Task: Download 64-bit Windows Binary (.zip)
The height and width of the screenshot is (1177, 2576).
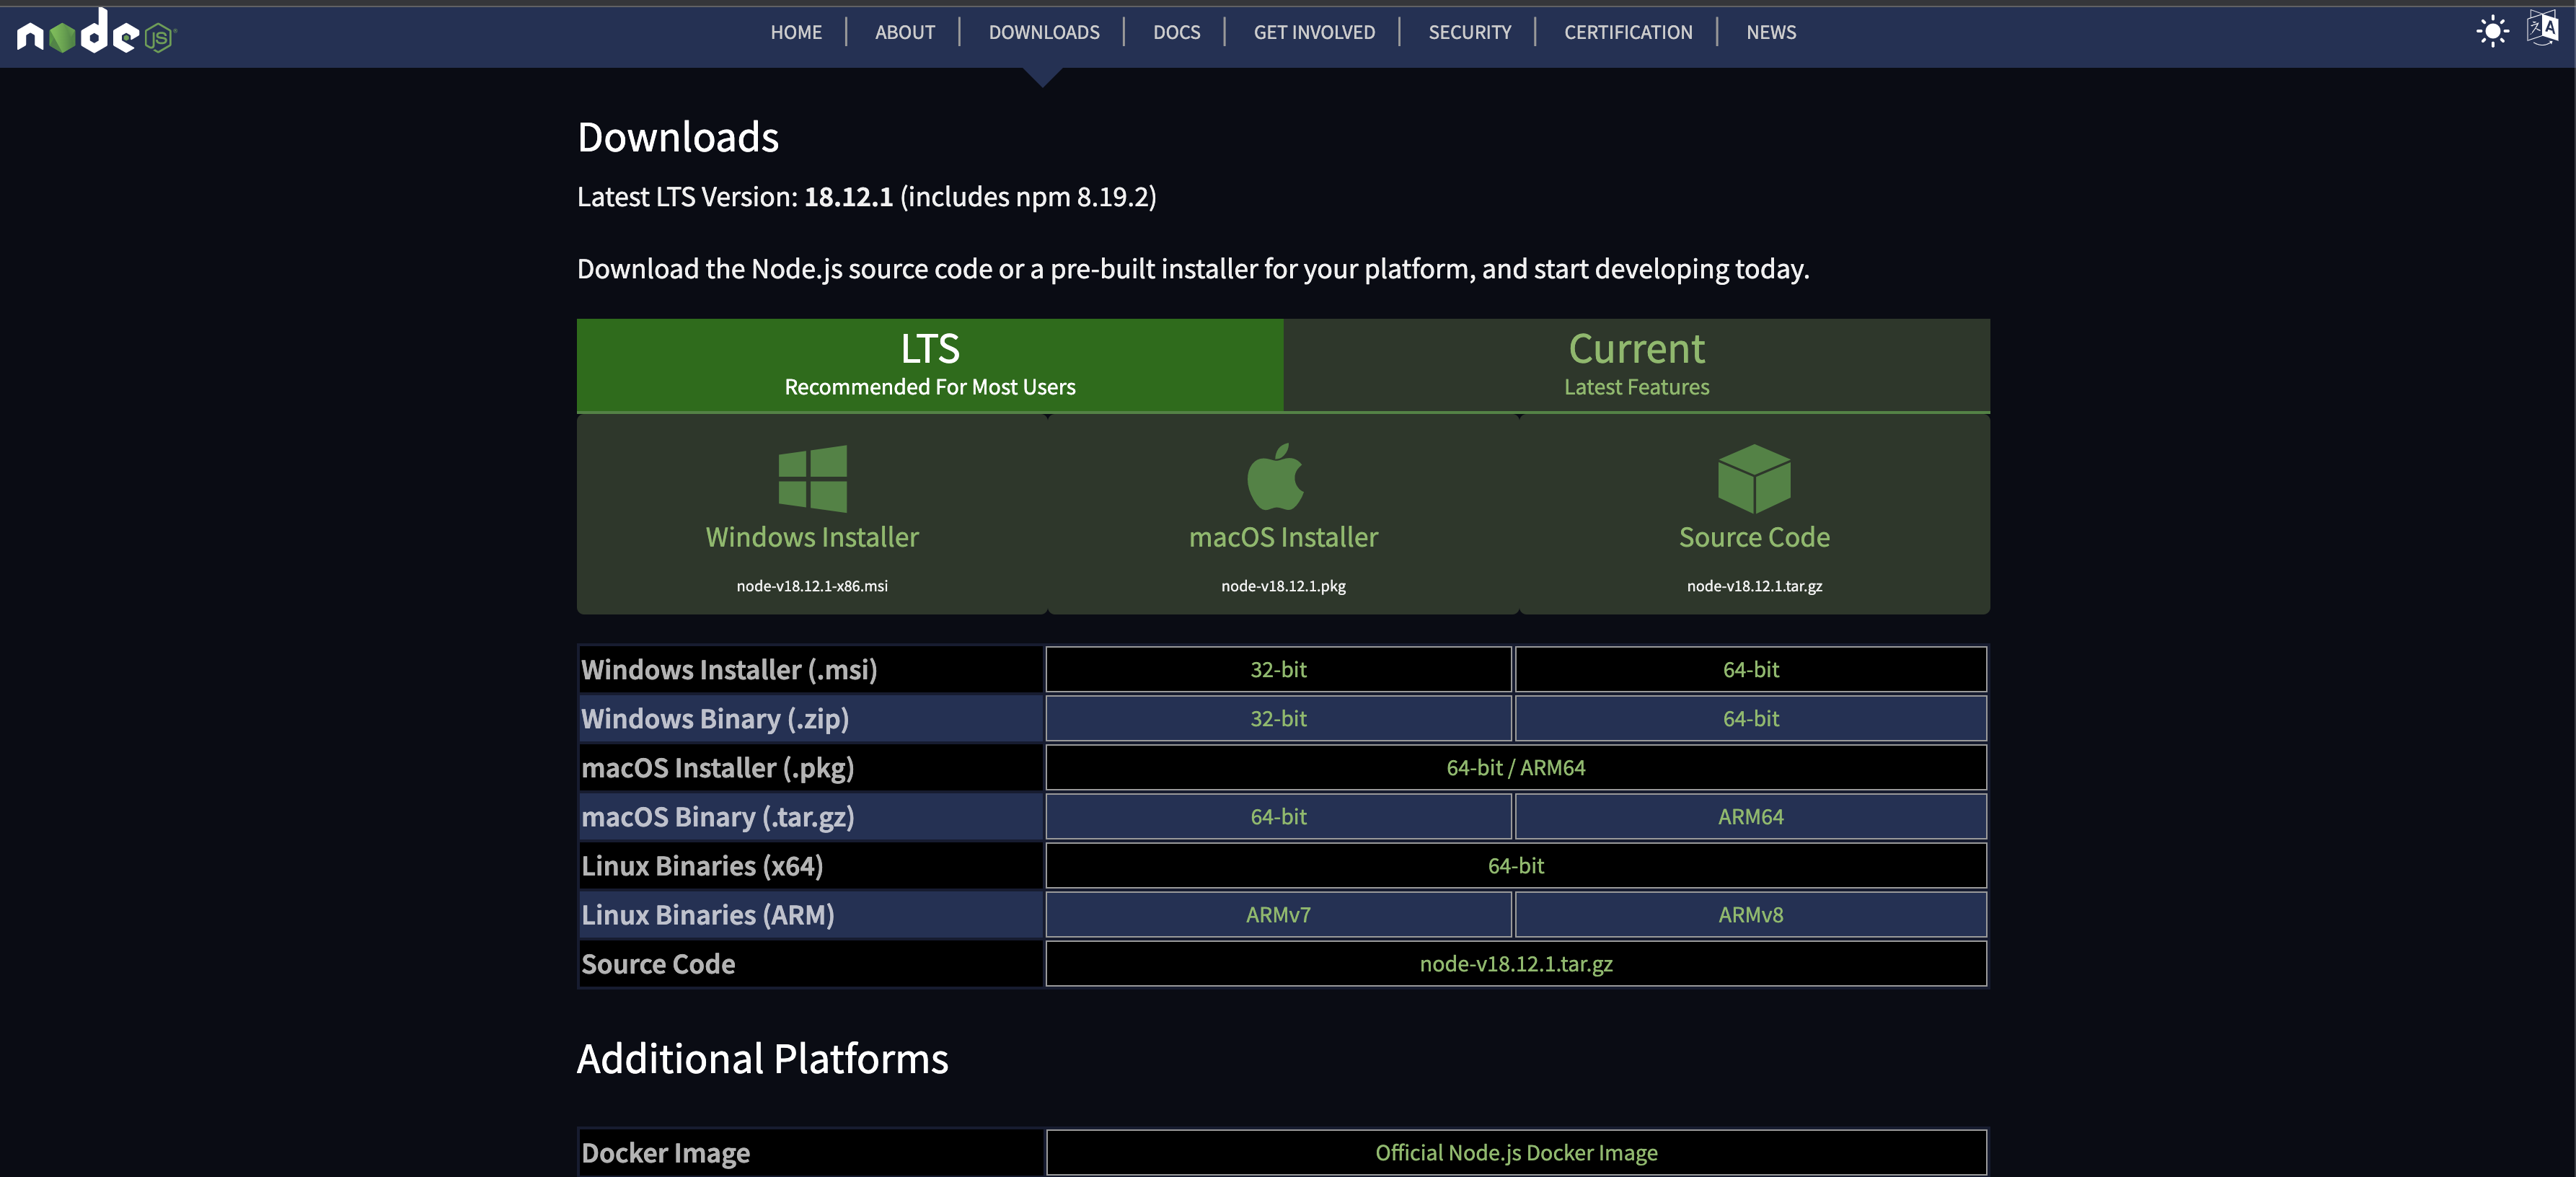Action: [1751, 719]
